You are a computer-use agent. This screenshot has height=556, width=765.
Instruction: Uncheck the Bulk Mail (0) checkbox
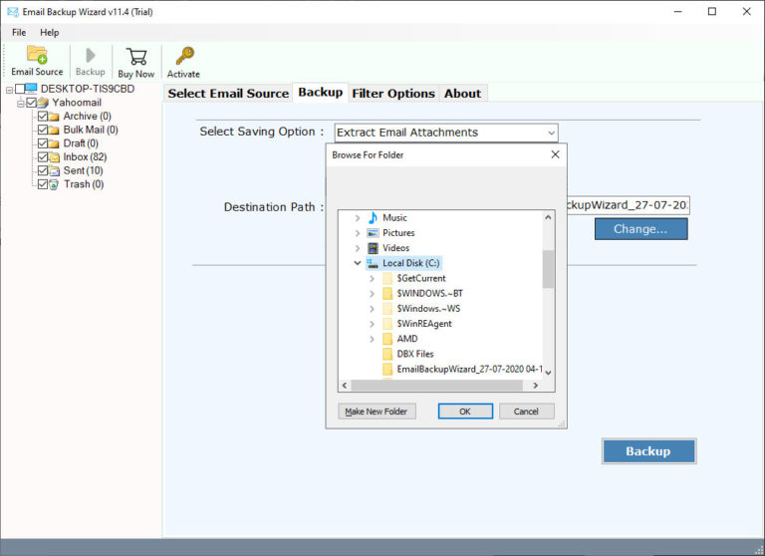pyautogui.click(x=43, y=130)
